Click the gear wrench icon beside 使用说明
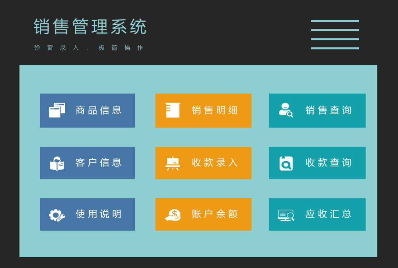 [x=57, y=215]
